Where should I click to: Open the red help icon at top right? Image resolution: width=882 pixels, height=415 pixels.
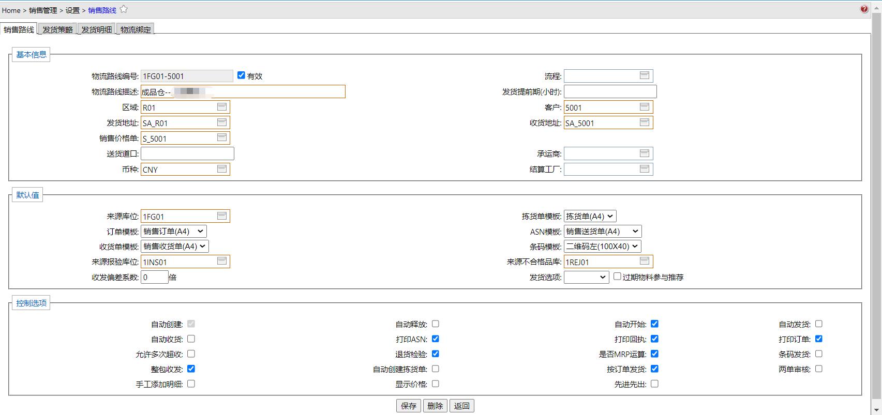[x=864, y=9]
